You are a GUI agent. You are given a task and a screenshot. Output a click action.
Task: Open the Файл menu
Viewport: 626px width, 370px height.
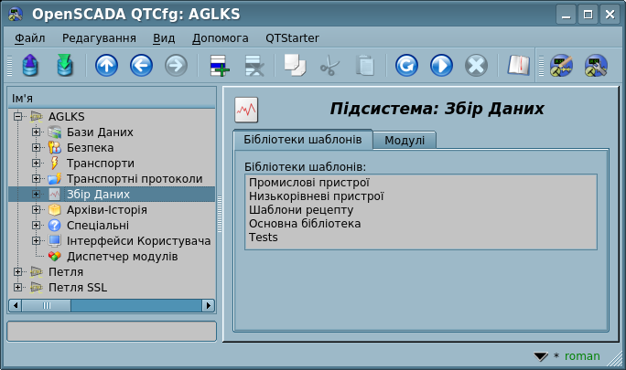30,38
